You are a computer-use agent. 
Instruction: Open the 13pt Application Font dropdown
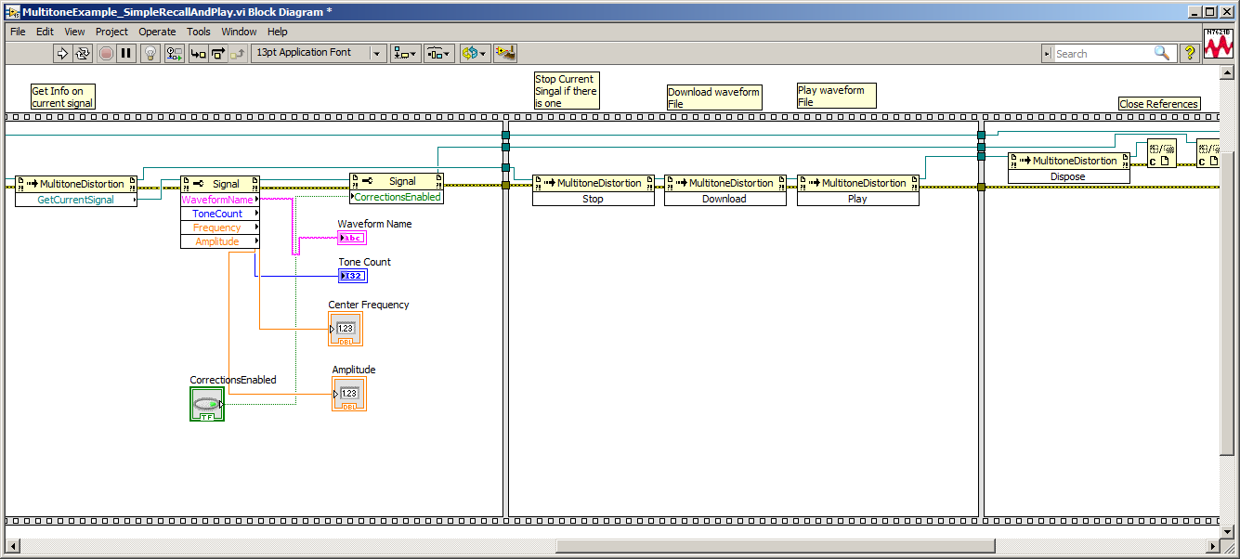pos(319,53)
